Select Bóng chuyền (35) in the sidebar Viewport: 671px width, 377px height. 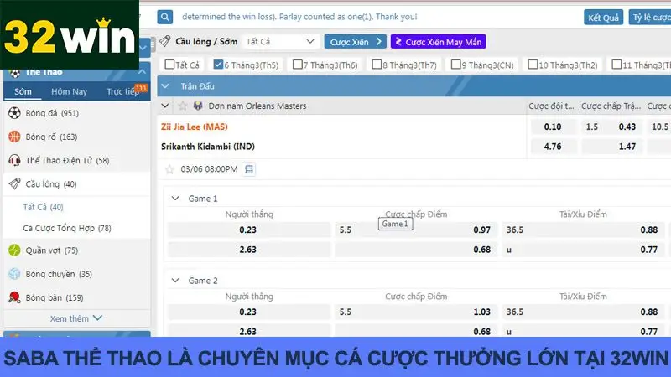[x=77, y=274]
